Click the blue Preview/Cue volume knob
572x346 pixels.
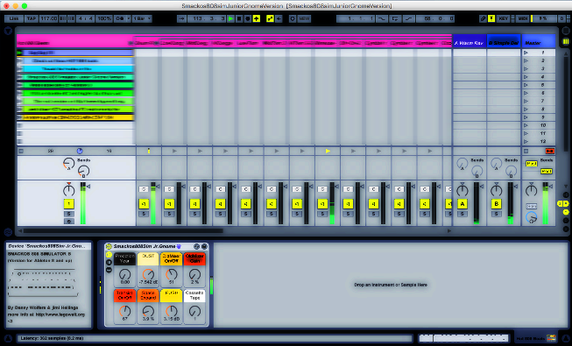(x=531, y=217)
